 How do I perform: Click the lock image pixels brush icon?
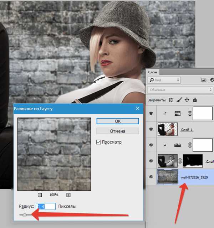click(179, 100)
